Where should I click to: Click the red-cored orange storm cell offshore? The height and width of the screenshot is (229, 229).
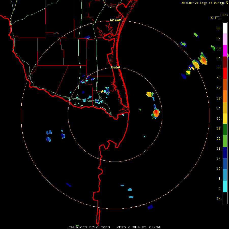(156, 113)
